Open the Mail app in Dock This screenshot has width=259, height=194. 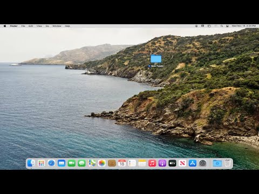pyautogui.click(x=62, y=163)
